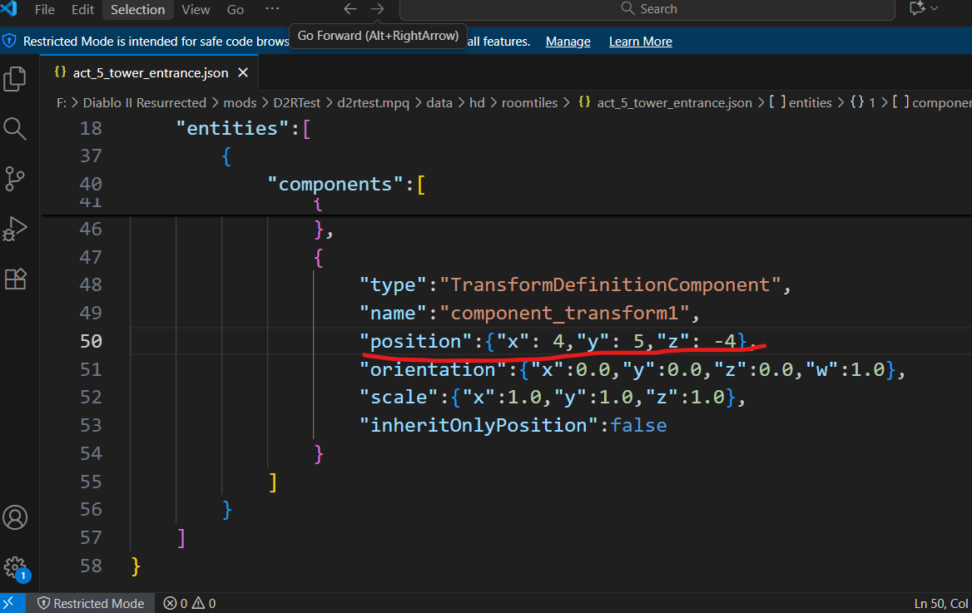Open the Accounts menu icon
972x613 pixels.
(15, 517)
